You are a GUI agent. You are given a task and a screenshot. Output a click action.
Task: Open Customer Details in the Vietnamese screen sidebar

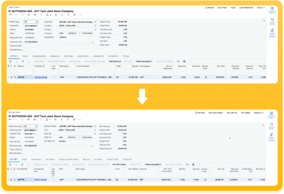271,125
